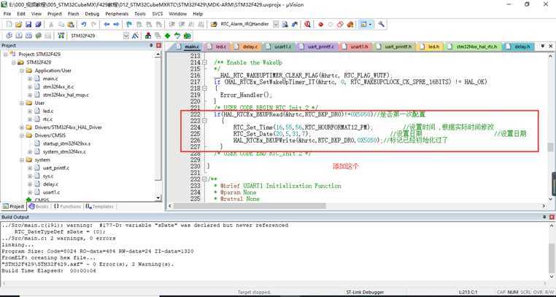556x297 pixels.
Task: Insert a bookmark with the flag icon
Action: coord(129,25)
